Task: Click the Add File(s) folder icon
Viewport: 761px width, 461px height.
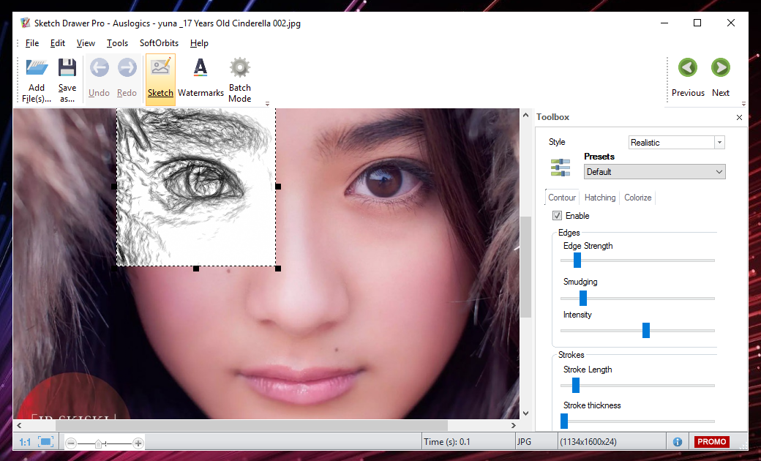Action: pos(37,67)
